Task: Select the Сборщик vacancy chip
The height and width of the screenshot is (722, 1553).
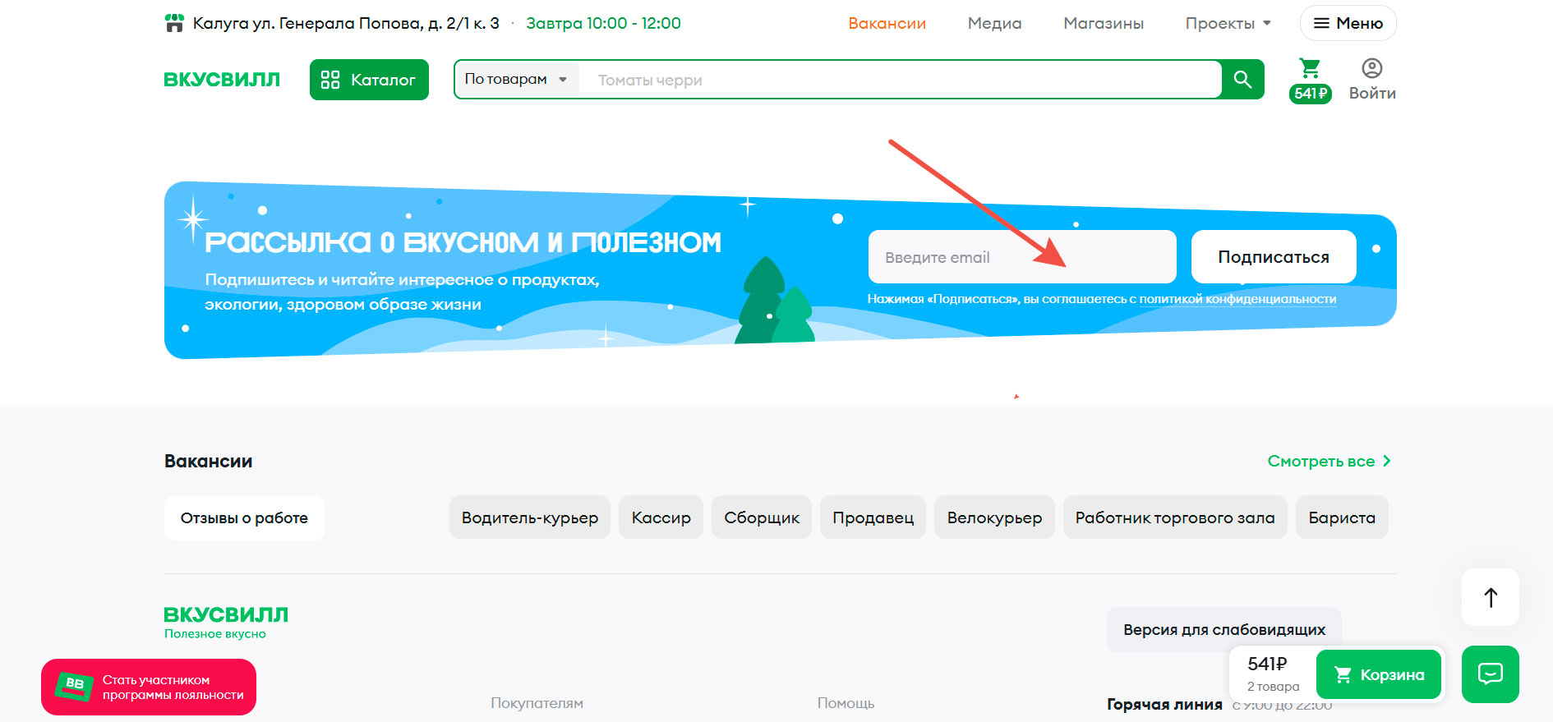Action: [762, 517]
